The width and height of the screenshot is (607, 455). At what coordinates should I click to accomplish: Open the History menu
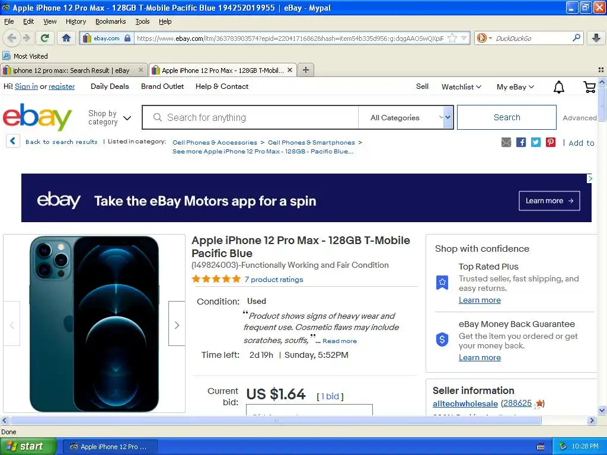click(76, 21)
